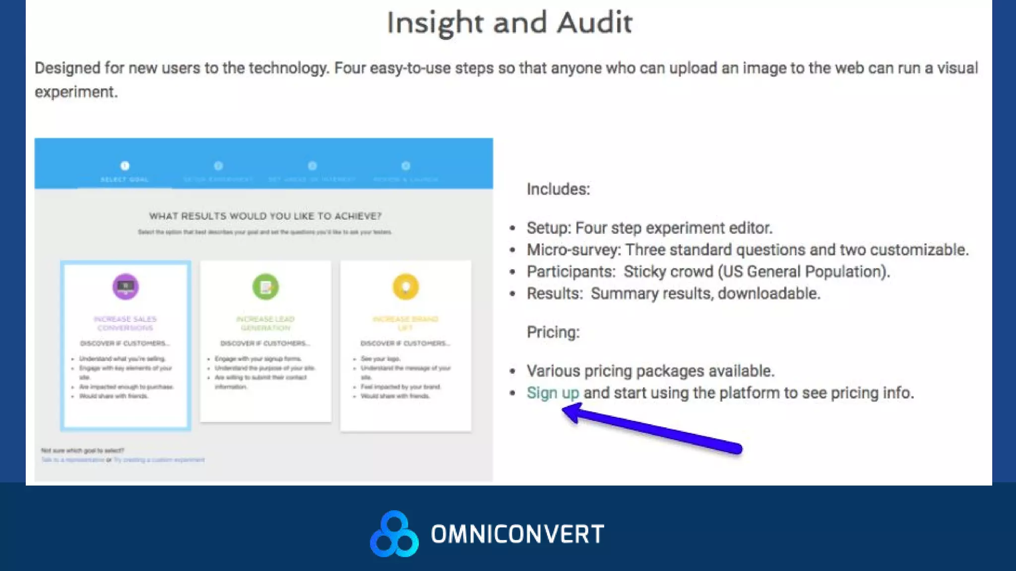Click the step 3 circle in progress bar
This screenshot has height=571, width=1016.
pyautogui.click(x=312, y=166)
